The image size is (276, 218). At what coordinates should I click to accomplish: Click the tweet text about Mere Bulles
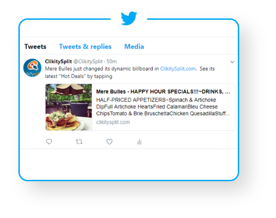pyautogui.click(x=130, y=72)
